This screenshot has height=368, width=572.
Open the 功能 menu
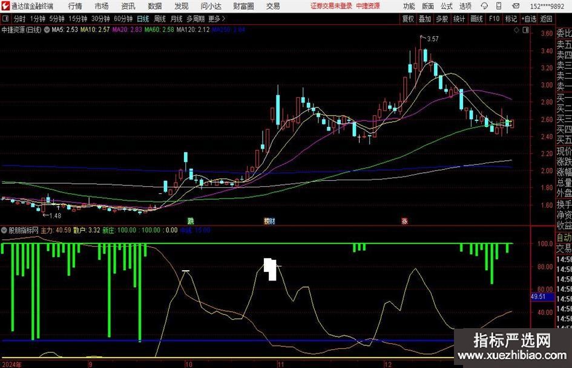(409, 6)
